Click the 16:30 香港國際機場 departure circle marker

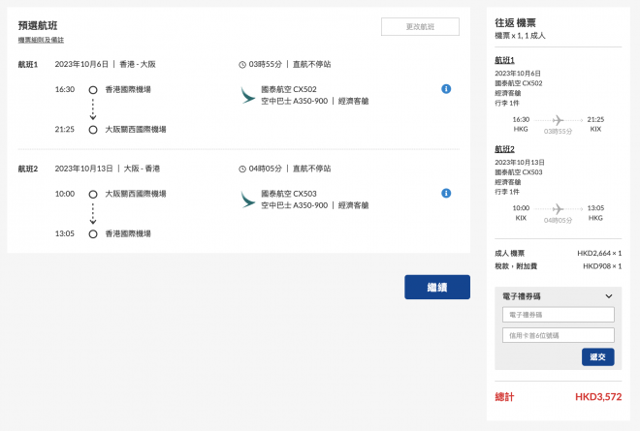93,89
